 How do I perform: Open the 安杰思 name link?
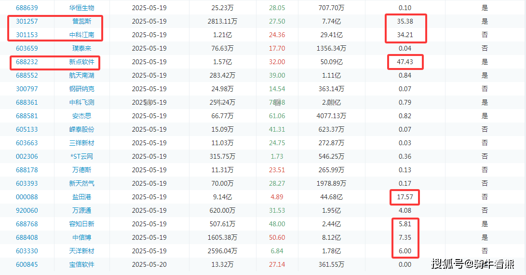pos(81,116)
